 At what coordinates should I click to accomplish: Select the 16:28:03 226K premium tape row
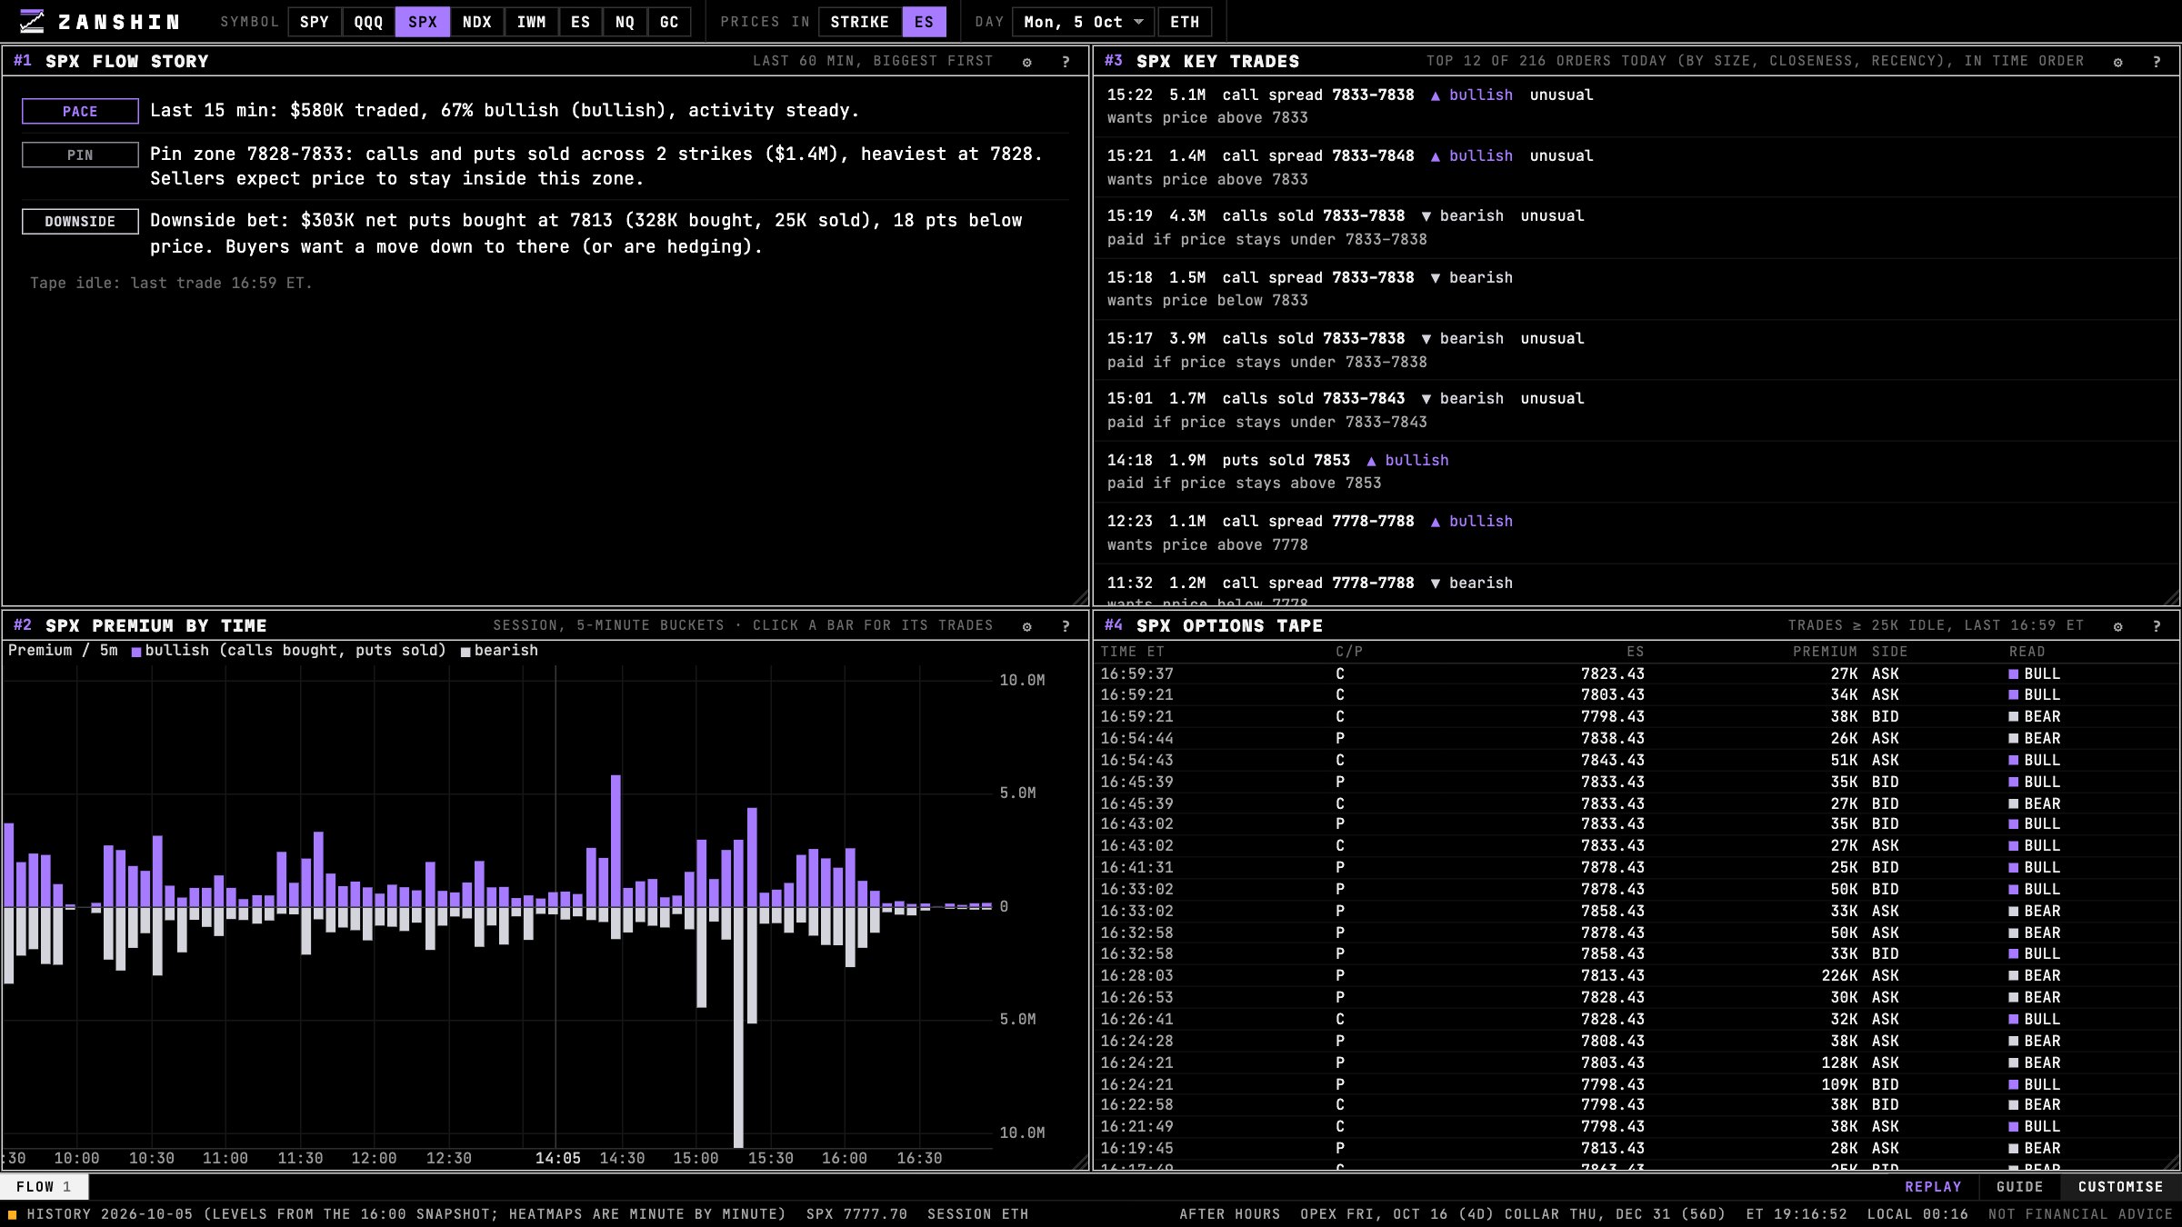(x=1636, y=975)
